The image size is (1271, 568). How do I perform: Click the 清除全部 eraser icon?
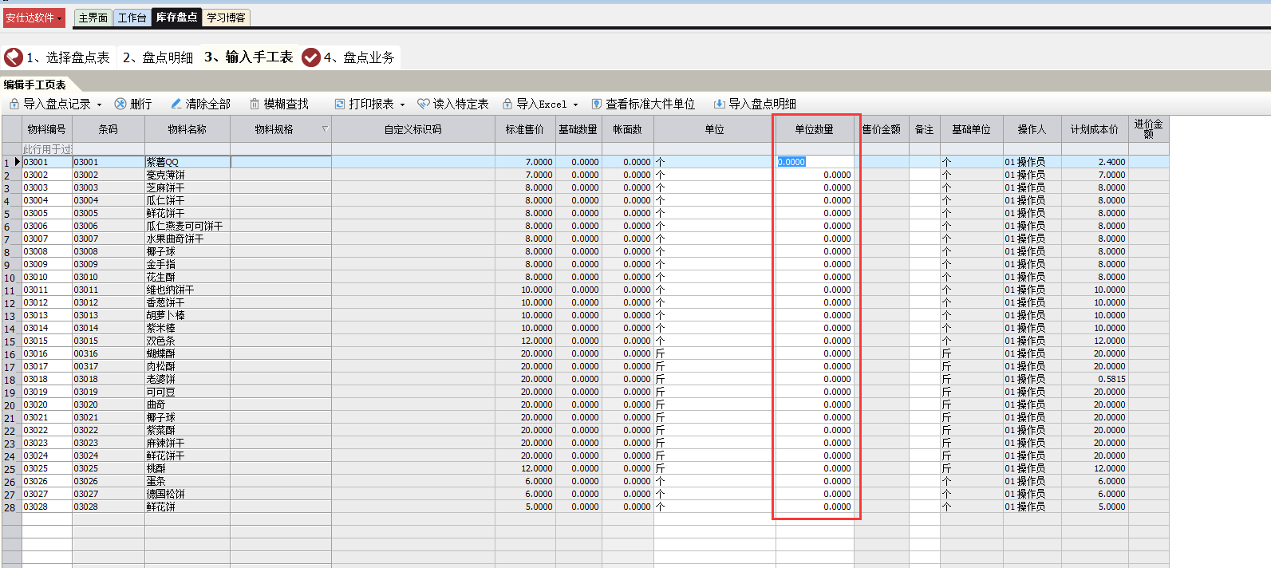[176, 104]
